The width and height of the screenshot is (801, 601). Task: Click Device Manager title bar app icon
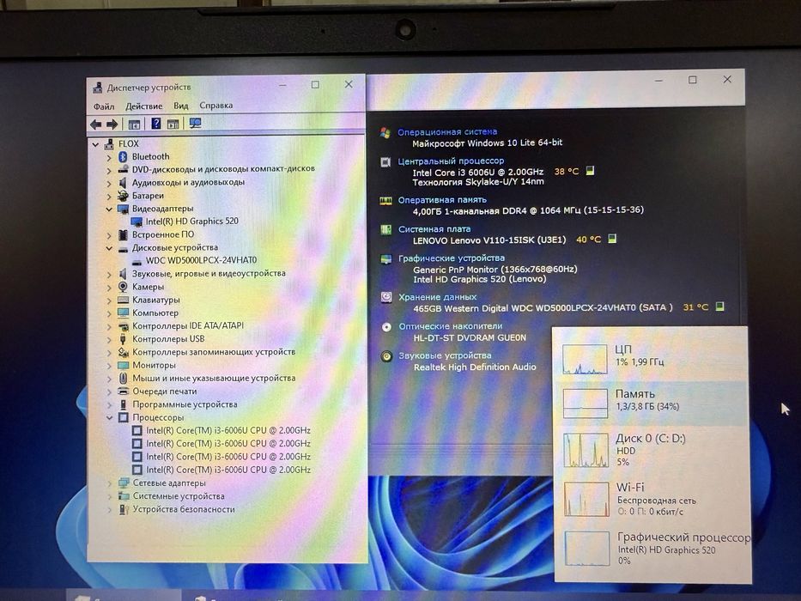[98, 88]
